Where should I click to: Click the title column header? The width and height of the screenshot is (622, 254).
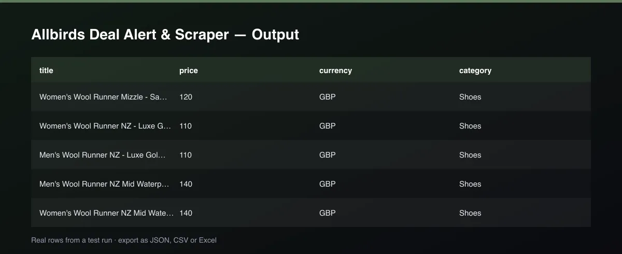click(x=46, y=70)
